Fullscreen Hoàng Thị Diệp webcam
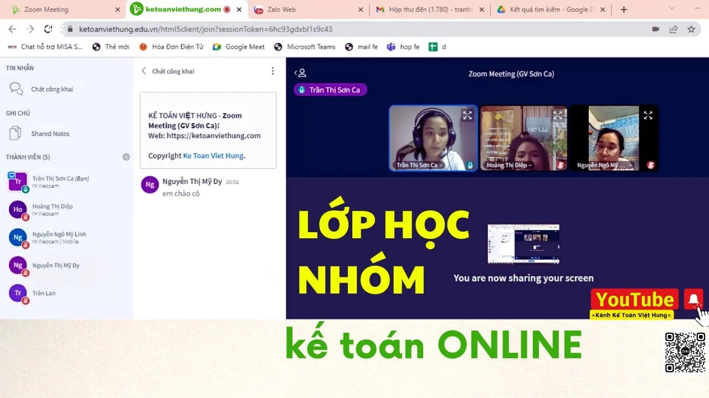This screenshot has height=398, width=709. tap(558, 116)
